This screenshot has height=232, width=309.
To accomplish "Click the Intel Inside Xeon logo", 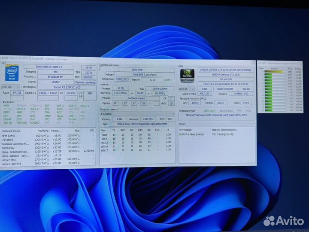I will (x=12, y=73).
